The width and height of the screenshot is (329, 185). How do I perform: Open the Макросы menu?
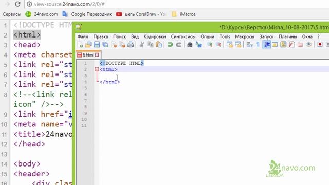[x=245, y=36]
